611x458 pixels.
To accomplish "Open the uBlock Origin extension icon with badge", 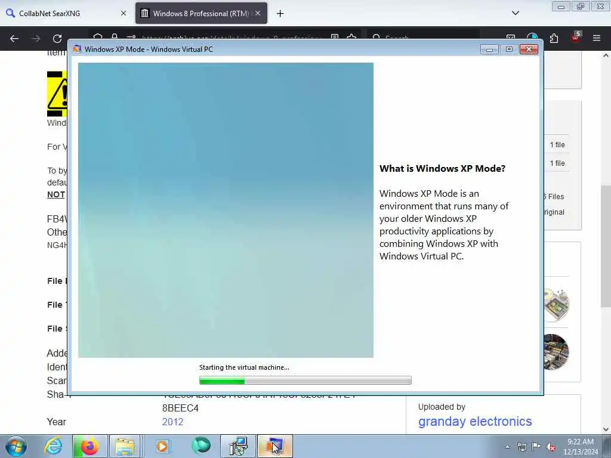I will (576, 38).
